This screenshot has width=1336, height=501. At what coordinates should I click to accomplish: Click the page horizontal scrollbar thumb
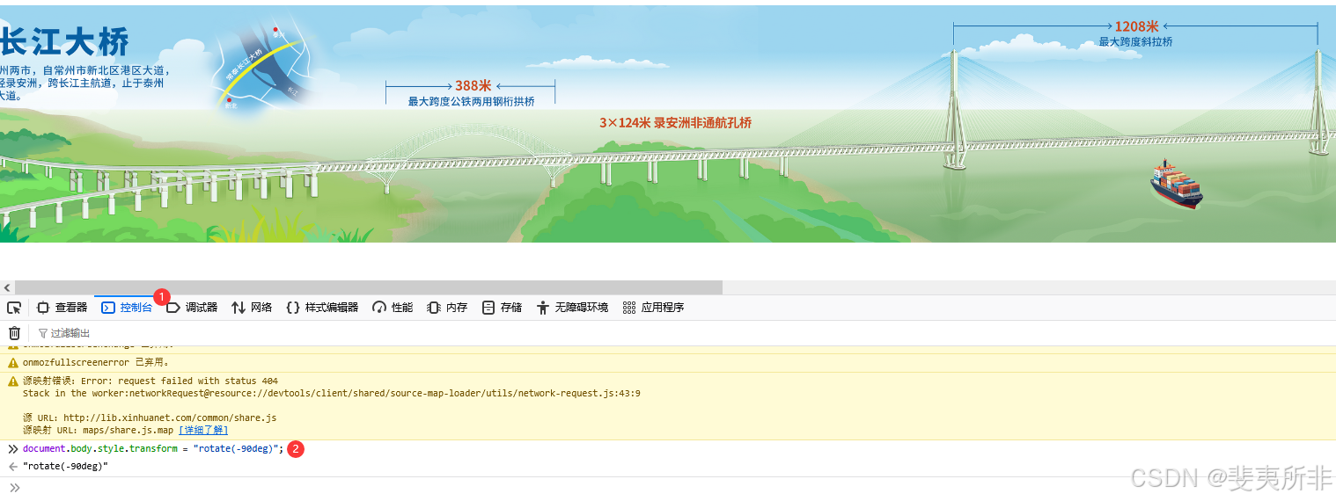click(x=369, y=287)
